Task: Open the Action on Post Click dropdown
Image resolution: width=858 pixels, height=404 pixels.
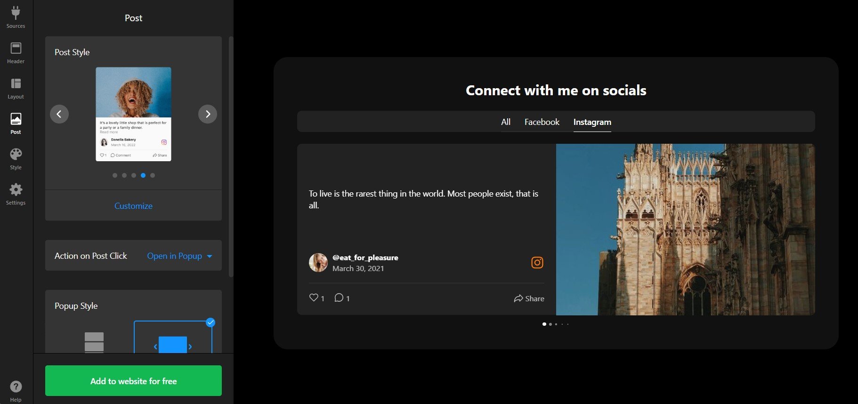Action: point(179,256)
